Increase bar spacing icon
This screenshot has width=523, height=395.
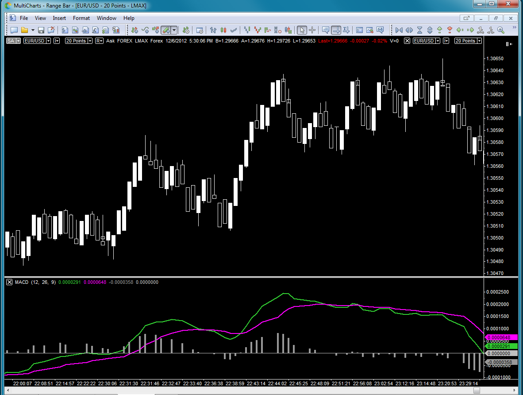point(409,31)
